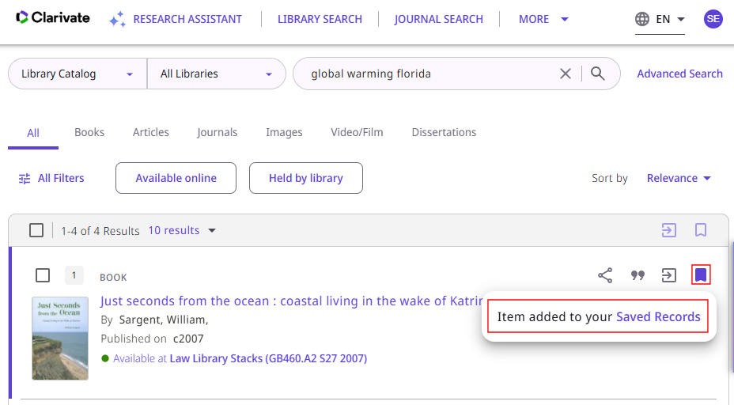The width and height of the screenshot is (734, 405).
Task: Clear the search query text
Action: click(566, 74)
